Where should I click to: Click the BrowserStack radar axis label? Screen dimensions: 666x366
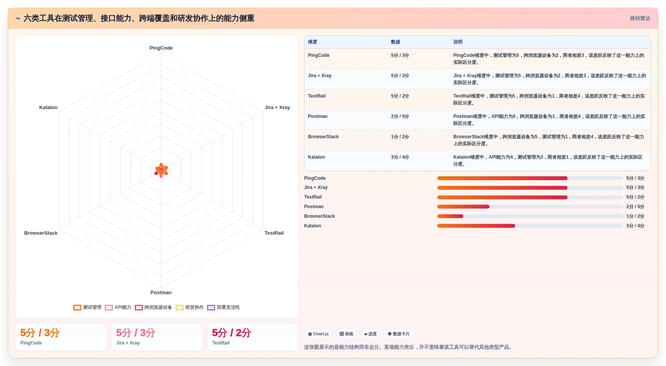(x=41, y=233)
